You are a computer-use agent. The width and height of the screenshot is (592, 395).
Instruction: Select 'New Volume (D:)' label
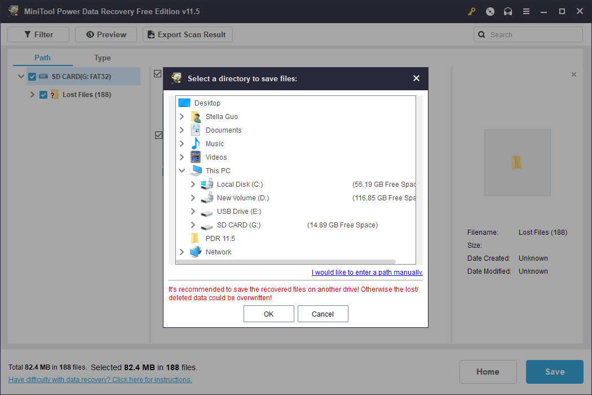[243, 197]
